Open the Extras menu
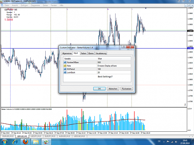This screenshot has width=194, height=145. point(45,6)
